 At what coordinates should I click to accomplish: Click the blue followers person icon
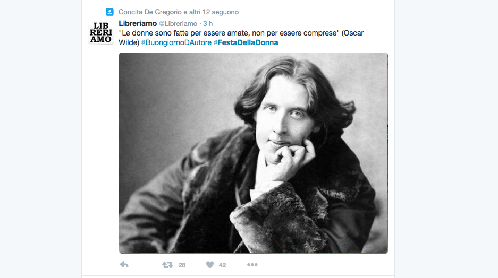109,12
